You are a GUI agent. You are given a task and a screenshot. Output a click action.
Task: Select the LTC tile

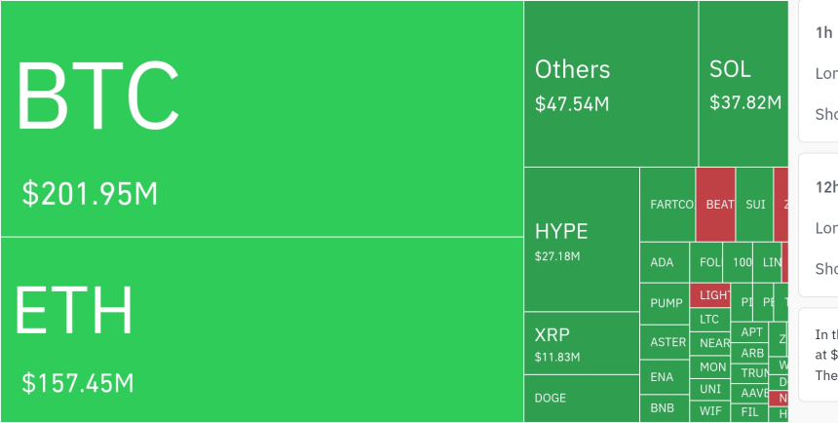709,319
